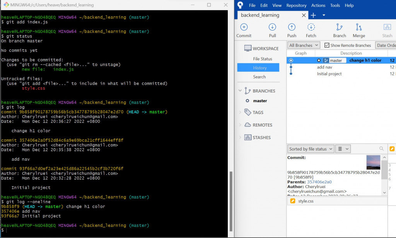The image size is (396, 238).
Task: Click the Git Bash window title icon
Action: pyautogui.click(x=6, y=5)
